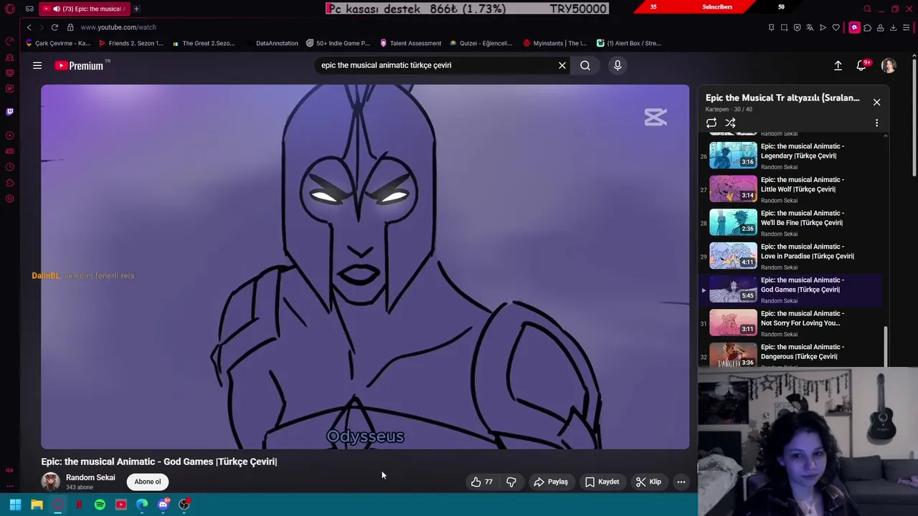
Task: Click the snapshot toolbar icon
Action: (784, 27)
